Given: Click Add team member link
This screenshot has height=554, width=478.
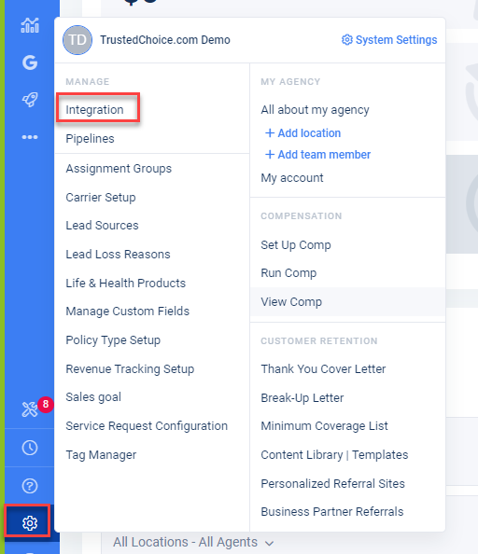Looking at the screenshot, I should coord(317,155).
